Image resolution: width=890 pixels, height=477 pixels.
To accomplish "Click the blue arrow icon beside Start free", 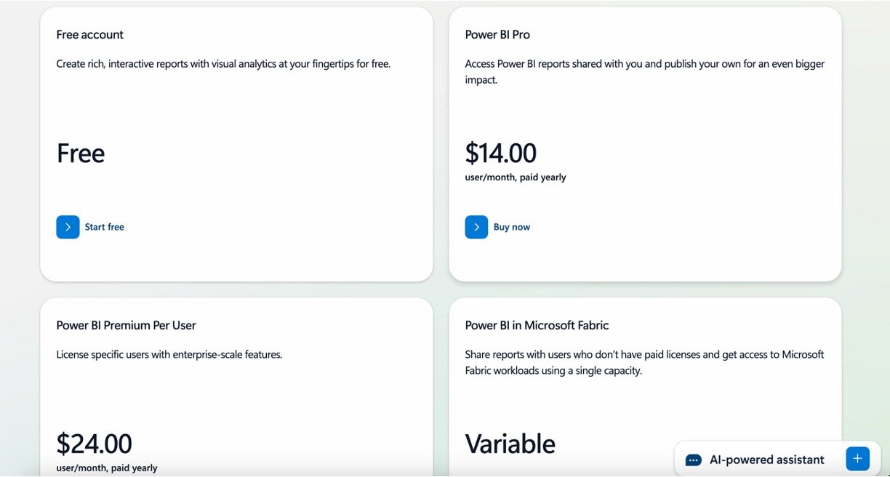I will 68,227.
